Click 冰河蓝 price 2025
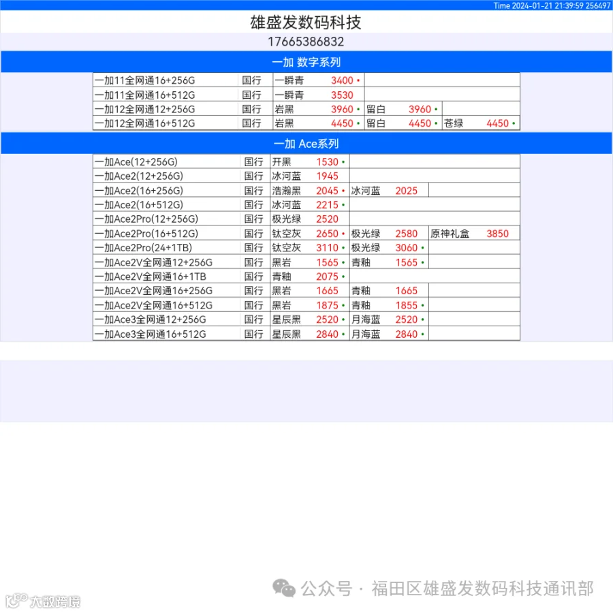Image resolution: width=613 pixels, height=613 pixels. coord(406,191)
